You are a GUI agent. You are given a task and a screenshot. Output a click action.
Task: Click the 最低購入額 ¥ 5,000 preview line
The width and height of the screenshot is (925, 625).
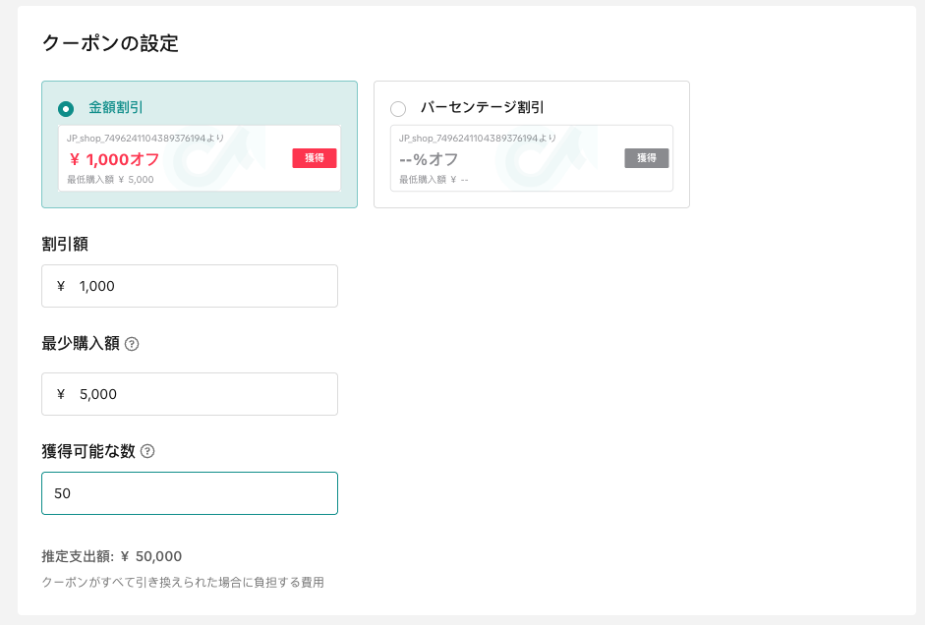click(x=110, y=180)
